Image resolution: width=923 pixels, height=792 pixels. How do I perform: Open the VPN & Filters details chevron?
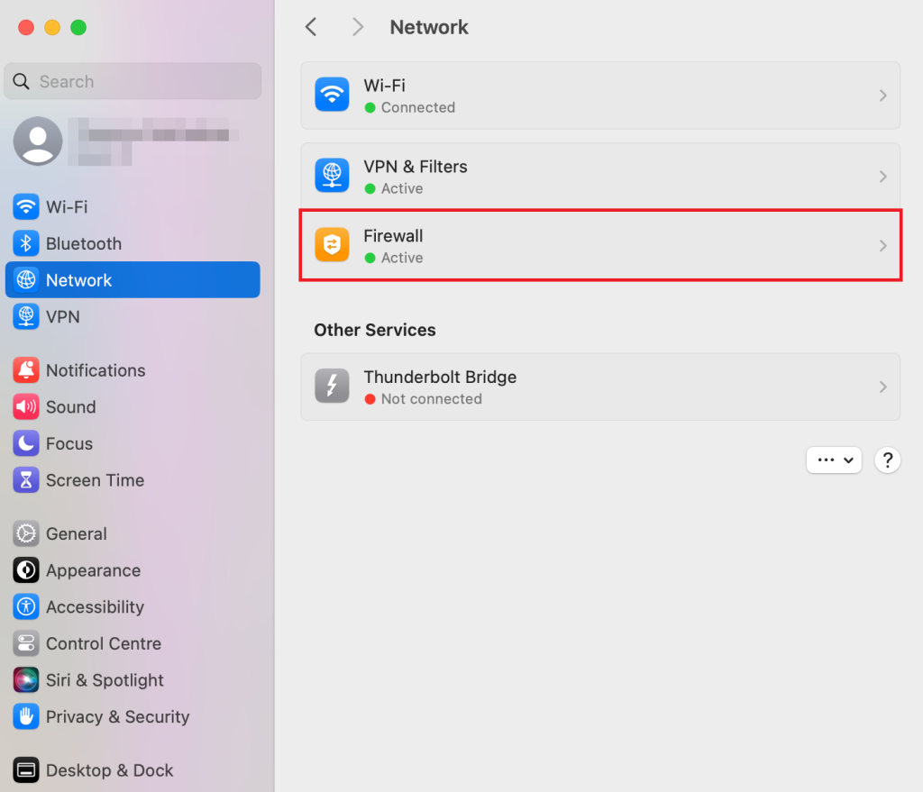882,177
